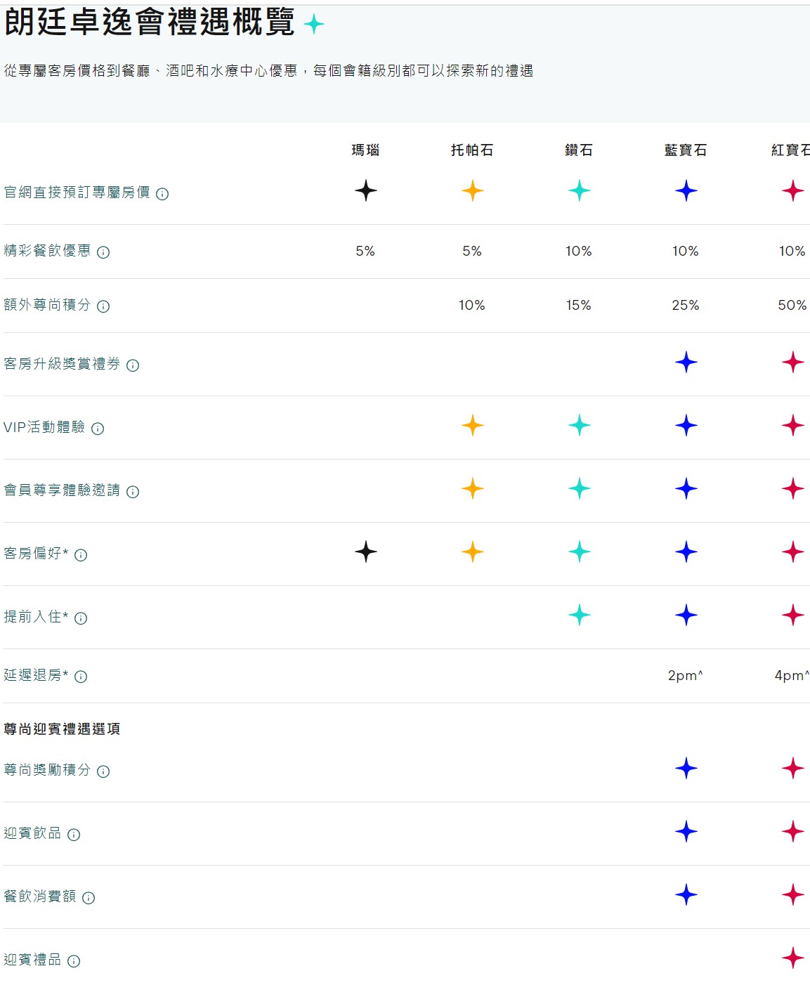Click the VIP活動體驗 info icon
Screen dimensions: 810x985
[98, 429]
